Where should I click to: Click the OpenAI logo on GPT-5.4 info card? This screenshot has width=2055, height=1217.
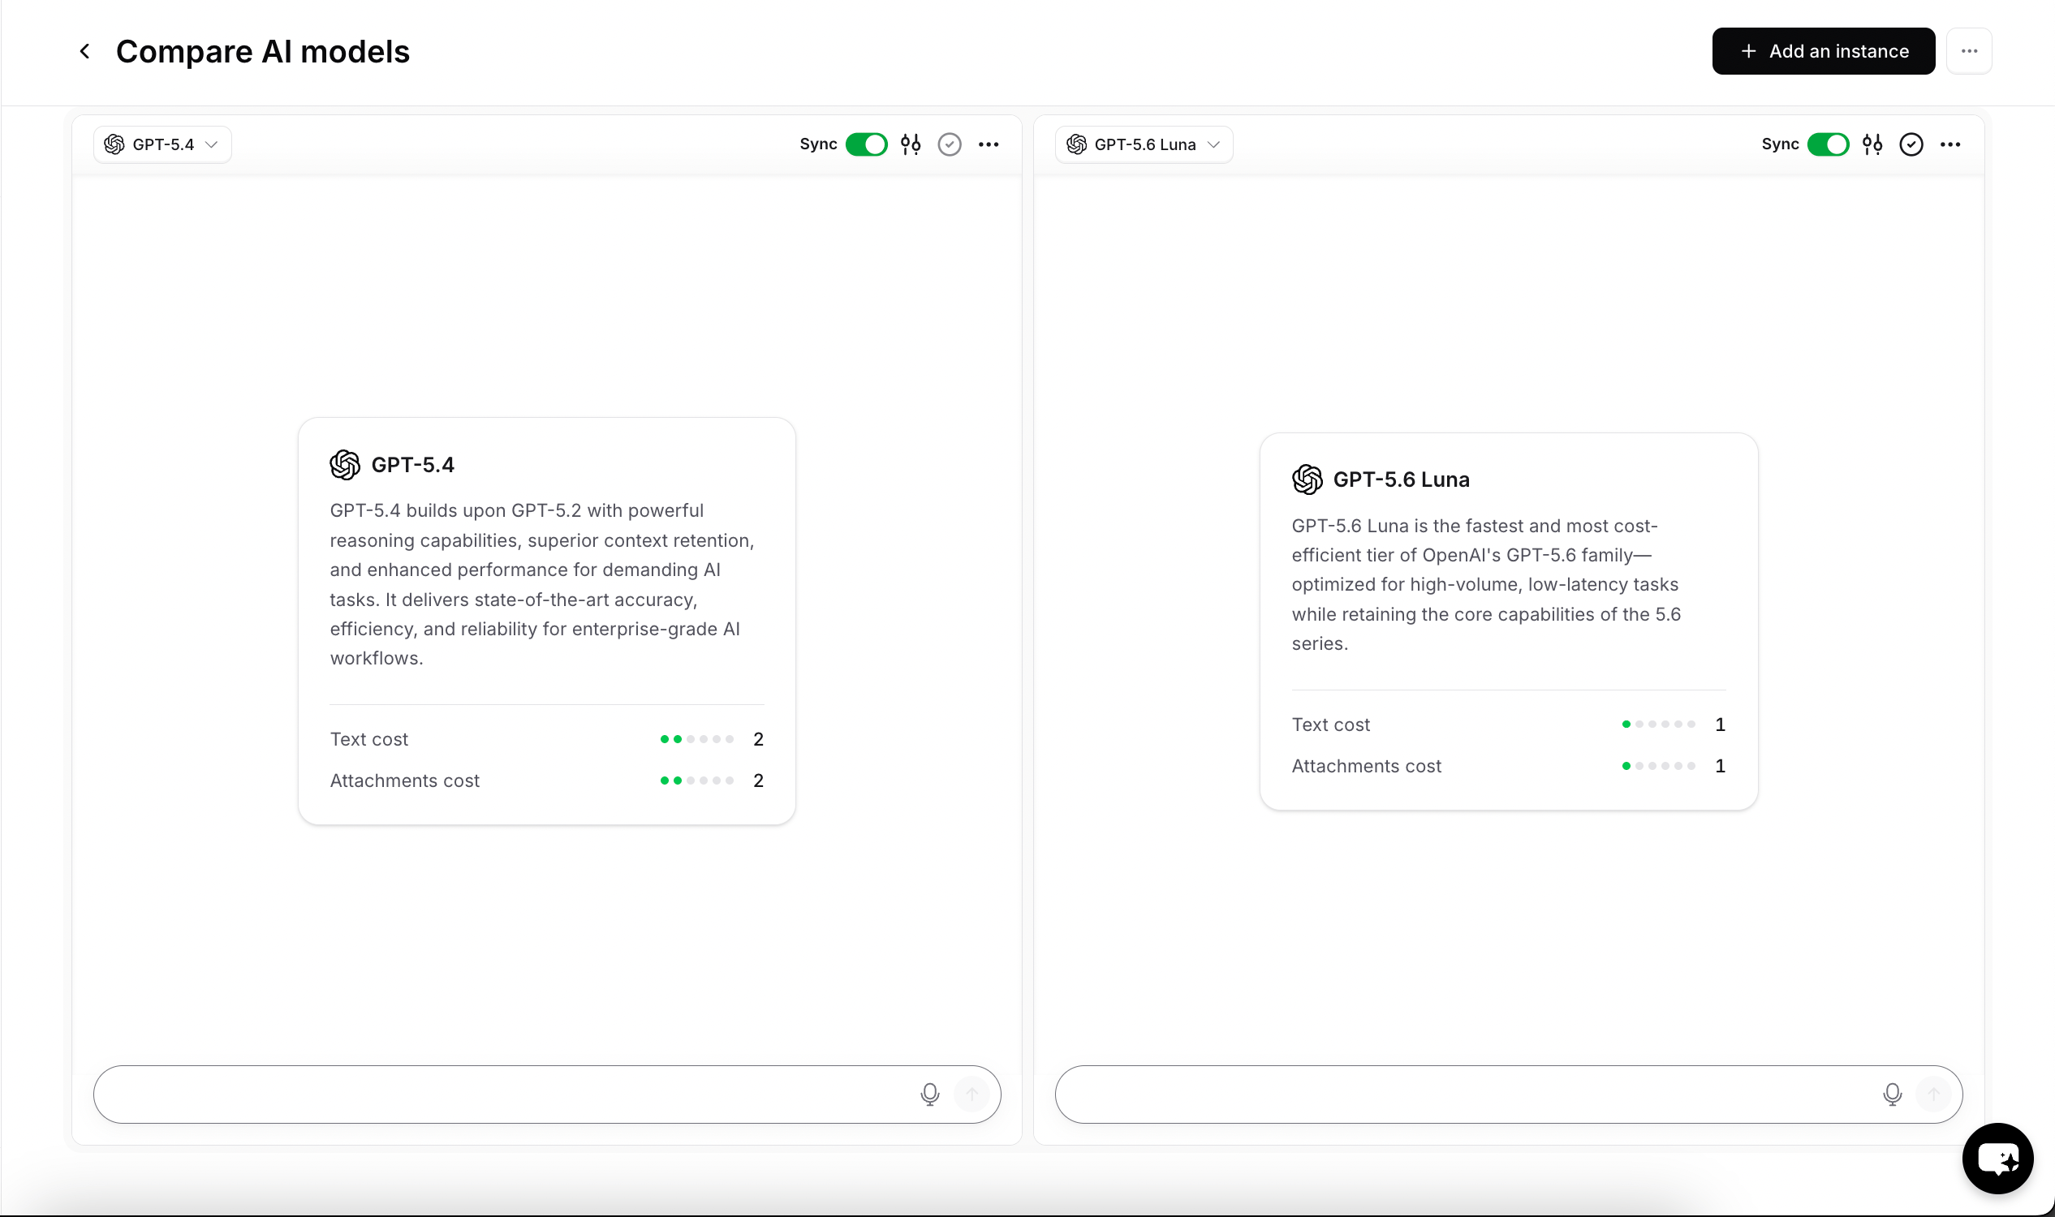(x=346, y=465)
